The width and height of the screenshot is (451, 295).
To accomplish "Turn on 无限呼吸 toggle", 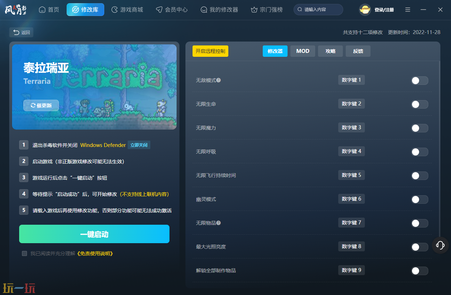I will [420, 152].
